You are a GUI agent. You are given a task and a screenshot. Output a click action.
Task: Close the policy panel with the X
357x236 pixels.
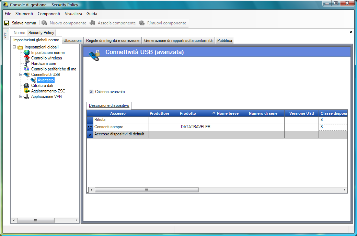coord(350,32)
